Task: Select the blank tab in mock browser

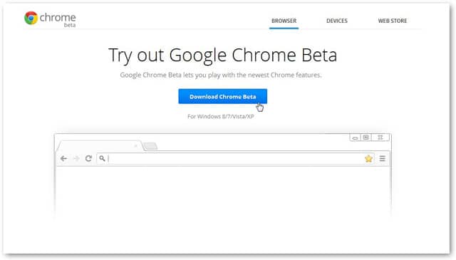Action: point(99,146)
